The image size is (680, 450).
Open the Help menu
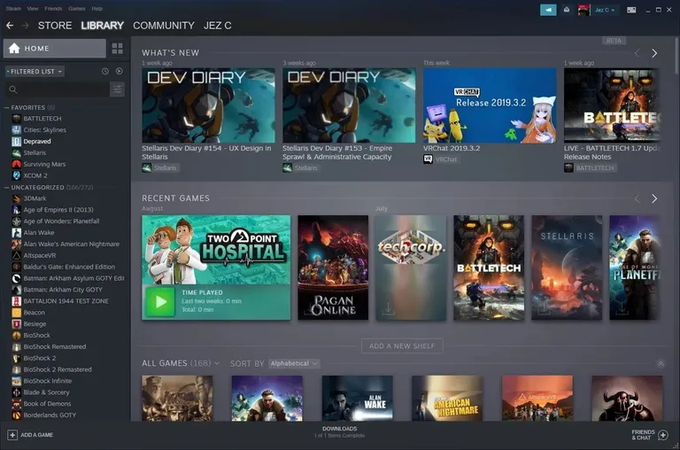pyautogui.click(x=97, y=8)
